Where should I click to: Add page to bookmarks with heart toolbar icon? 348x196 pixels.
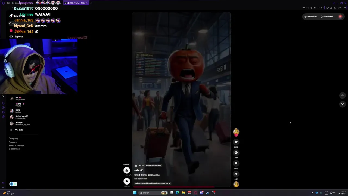[x=322, y=8]
